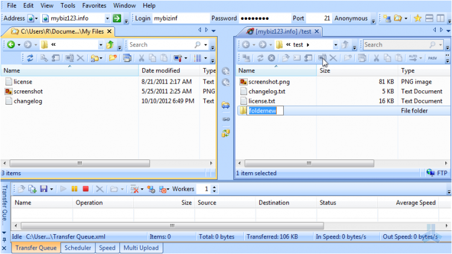
Task: Create new folder in local pane
Action: coord(113,58)
